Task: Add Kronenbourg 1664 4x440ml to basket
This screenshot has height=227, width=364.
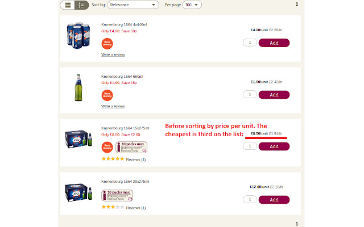Action: point(274,43)
